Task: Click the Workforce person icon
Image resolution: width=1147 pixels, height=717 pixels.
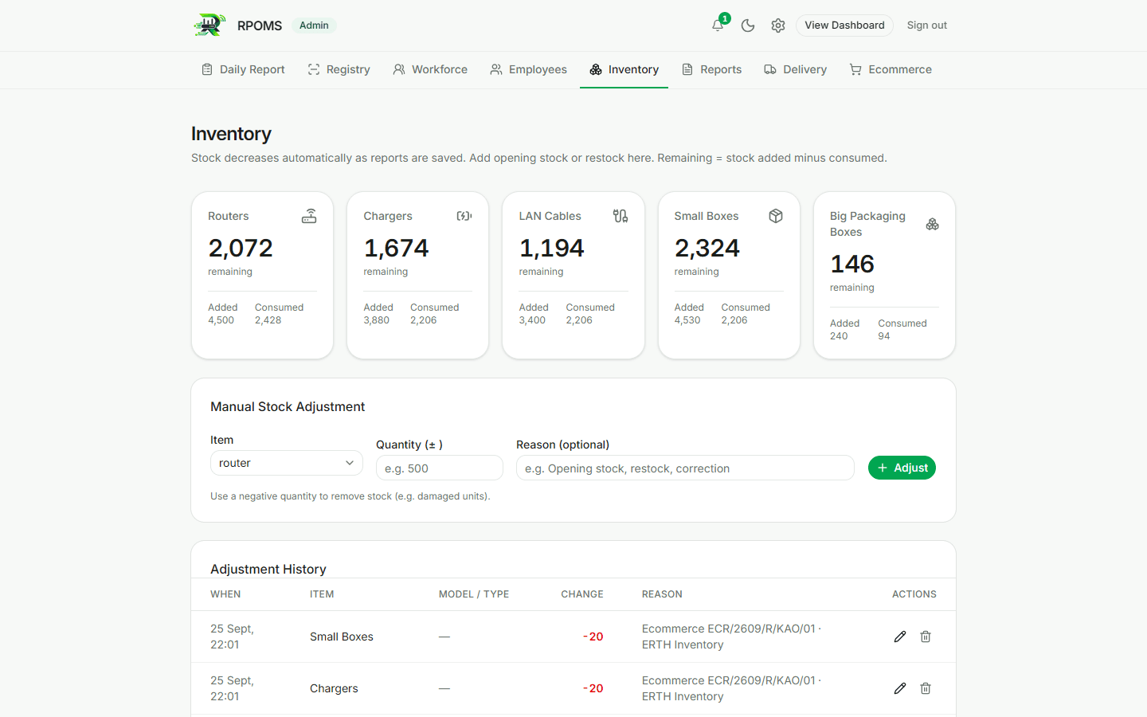Action: pyautogui.click(x=399, y=69)
